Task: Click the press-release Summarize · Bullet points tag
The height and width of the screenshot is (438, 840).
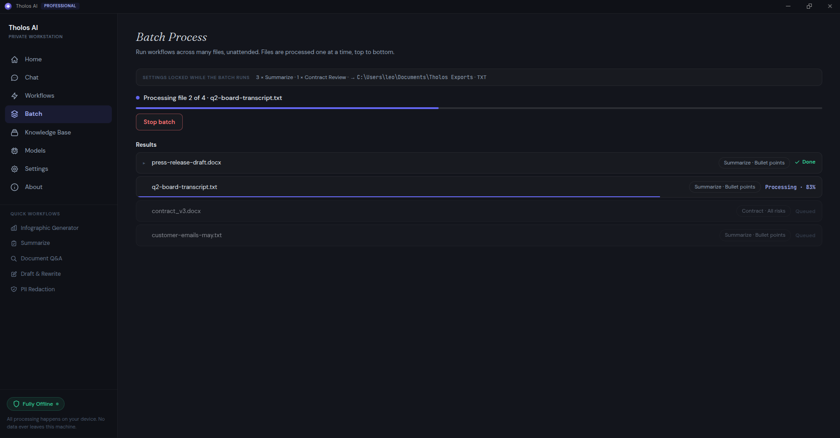Action: [754, 163]
